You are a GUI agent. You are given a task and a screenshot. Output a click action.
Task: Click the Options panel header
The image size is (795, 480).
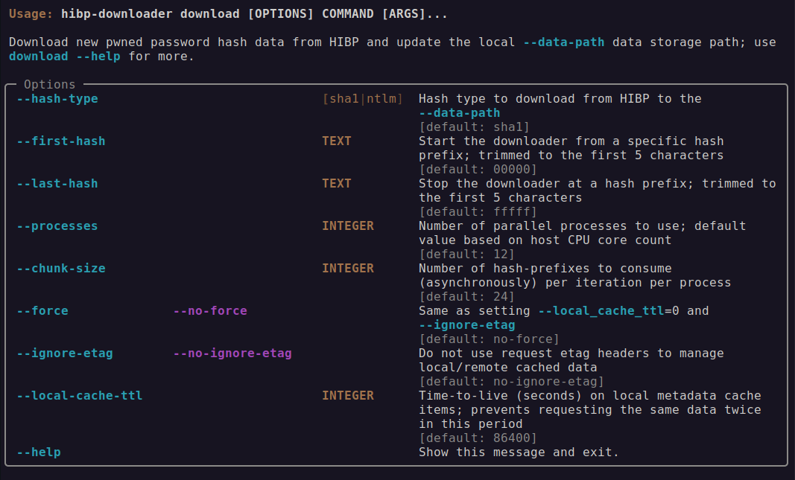(50, 85)
